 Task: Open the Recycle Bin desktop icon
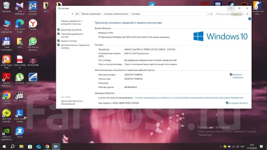(7, 7)
